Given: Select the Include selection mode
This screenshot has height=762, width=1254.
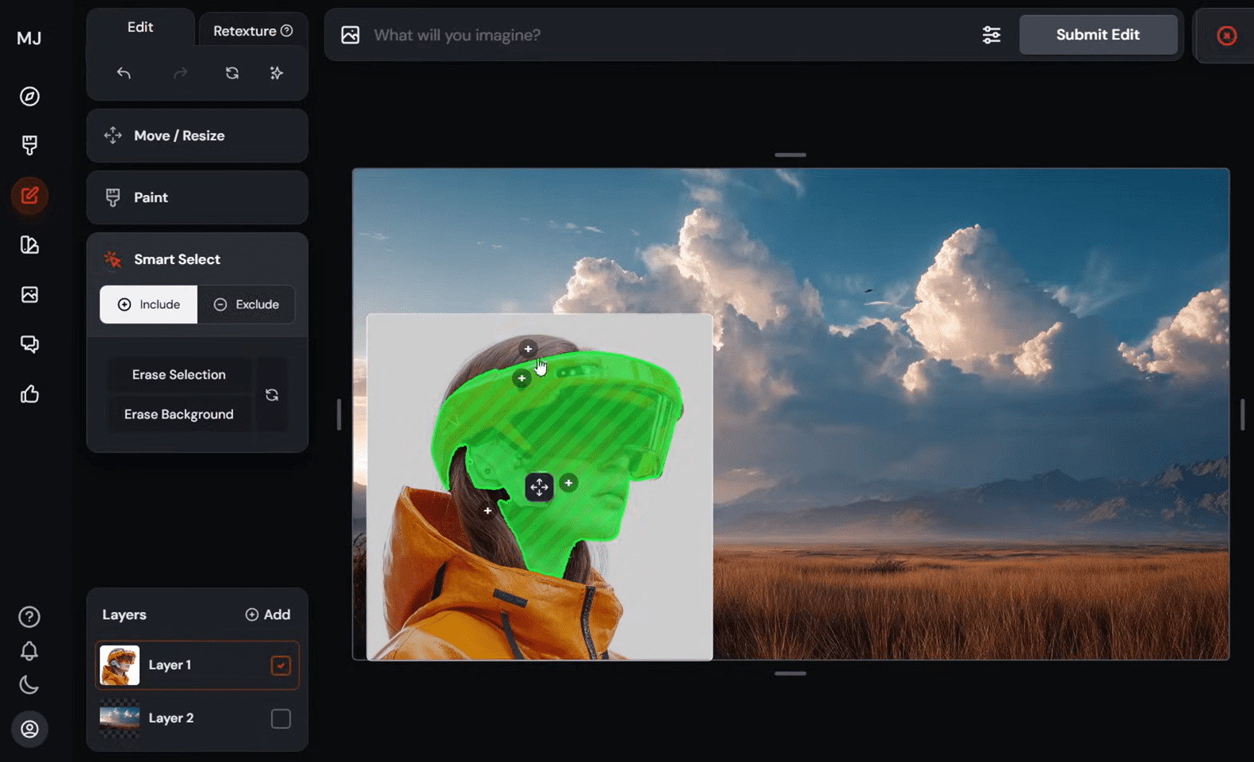Looking at the screenshot, I should tap(149, 304).
